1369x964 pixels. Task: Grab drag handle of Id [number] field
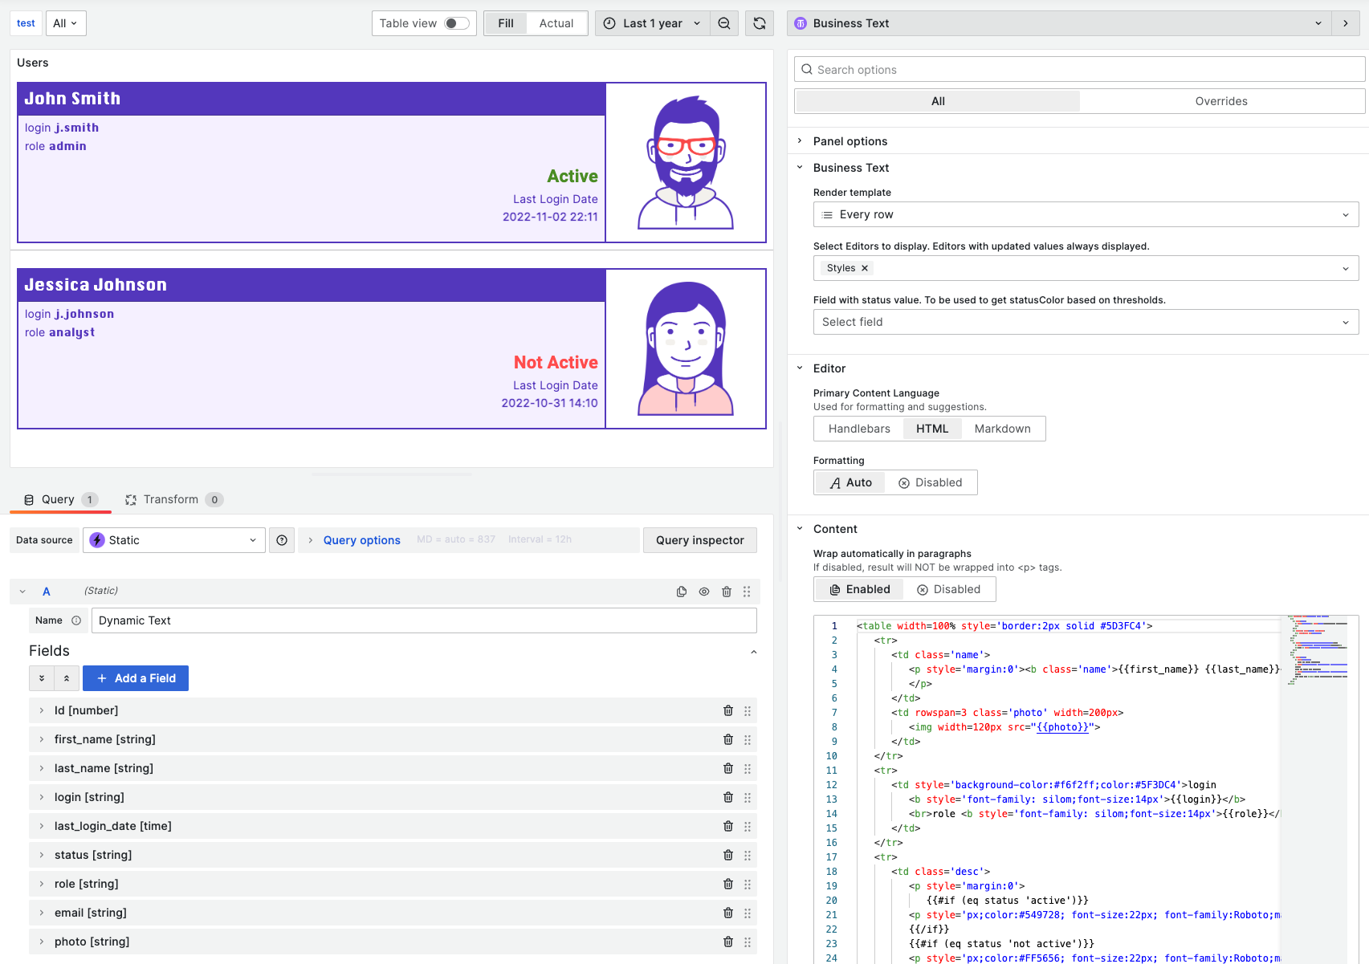tap(748, 710)
